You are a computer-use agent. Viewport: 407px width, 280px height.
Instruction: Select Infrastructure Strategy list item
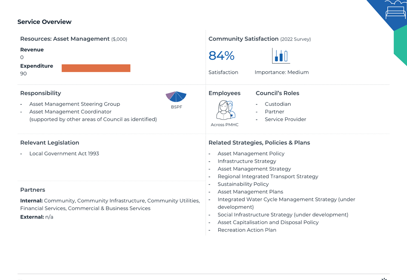(x=247, y=161)
